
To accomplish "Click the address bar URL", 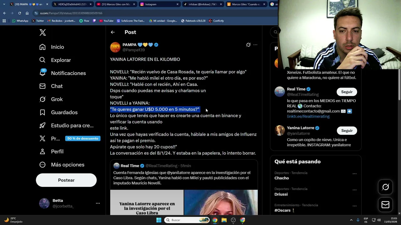I will tap(71, 13).
